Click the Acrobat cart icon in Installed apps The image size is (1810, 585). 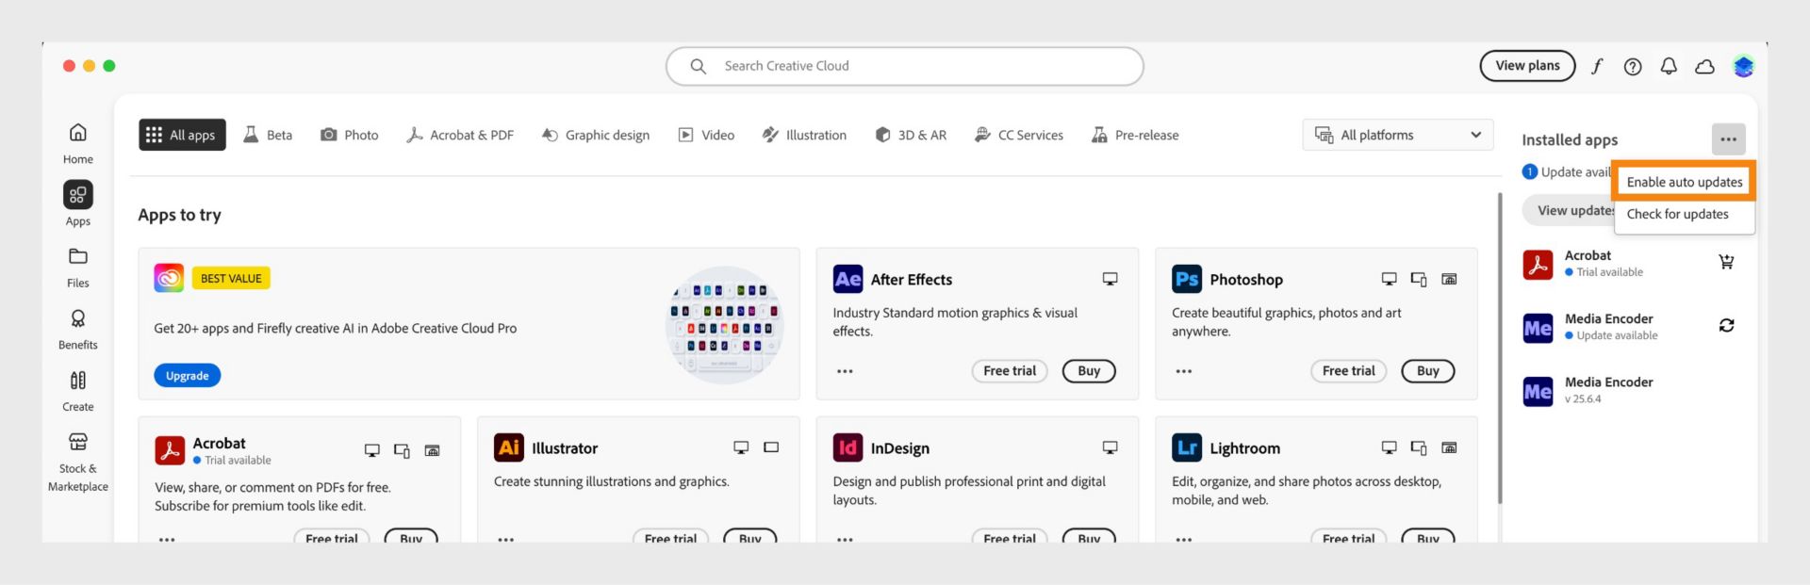coord(1726,262)
